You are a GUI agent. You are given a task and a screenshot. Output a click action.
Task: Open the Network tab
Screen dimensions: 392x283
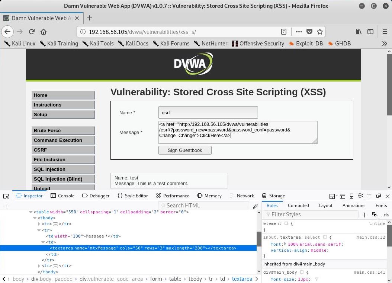242,195
